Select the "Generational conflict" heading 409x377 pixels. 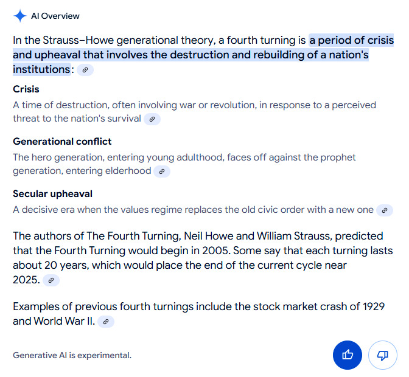[x=62, y=142]
